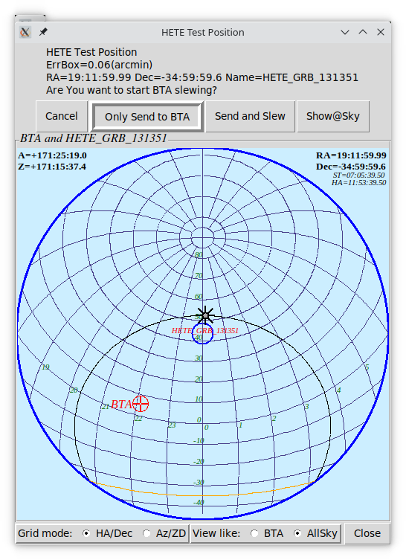Click the X11 app icon in title bar
Image resolution: width=406 pixels, height=560 pixels.
pyautogui.click(x=25, y=32)
